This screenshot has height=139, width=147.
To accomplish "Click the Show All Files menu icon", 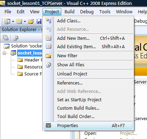I will (48, 65).
